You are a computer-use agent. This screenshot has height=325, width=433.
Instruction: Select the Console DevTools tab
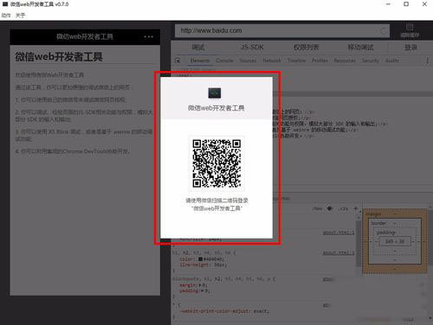pos(224,61)
